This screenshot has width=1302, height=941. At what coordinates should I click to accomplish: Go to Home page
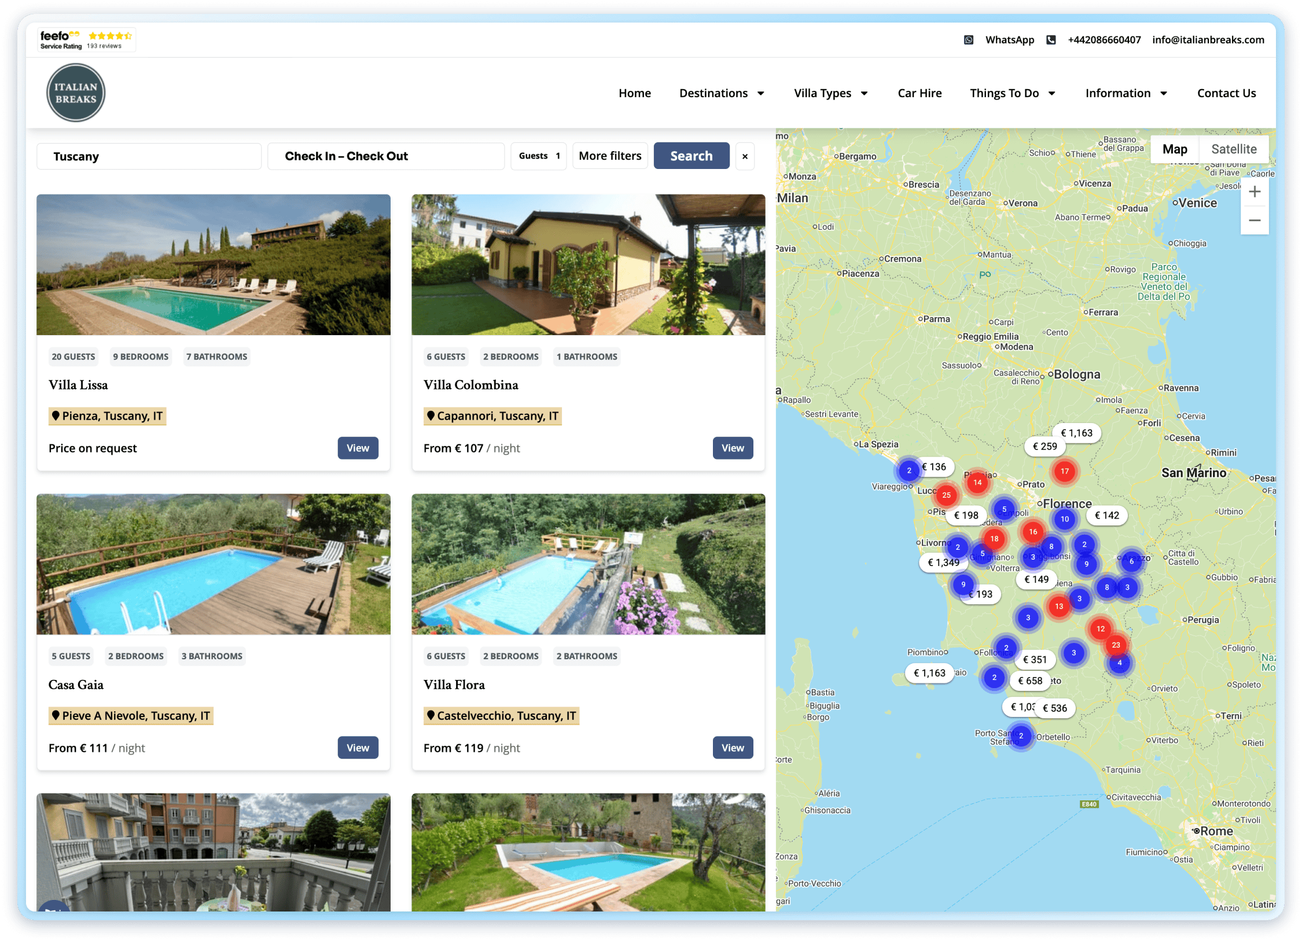pos(634,93)
